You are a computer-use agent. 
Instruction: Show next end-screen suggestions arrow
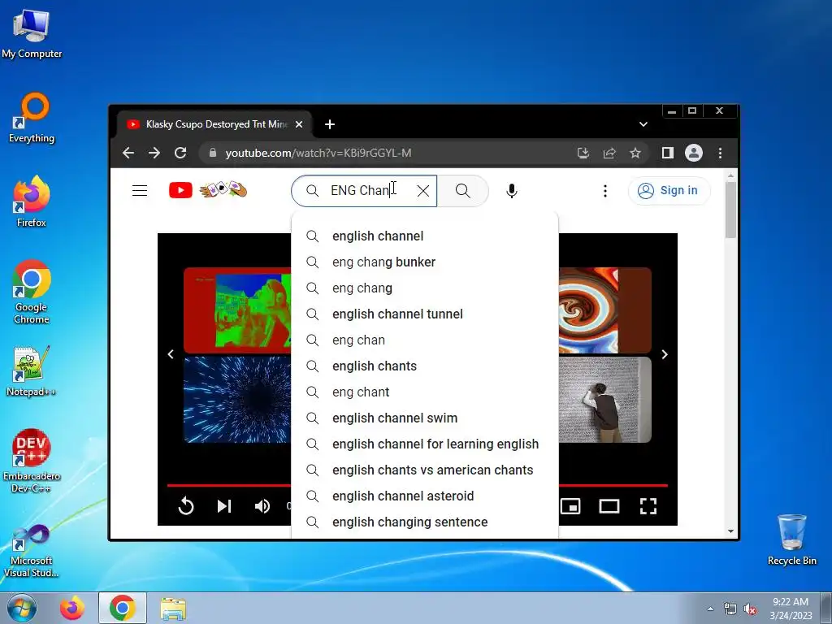tap(665, 354)
